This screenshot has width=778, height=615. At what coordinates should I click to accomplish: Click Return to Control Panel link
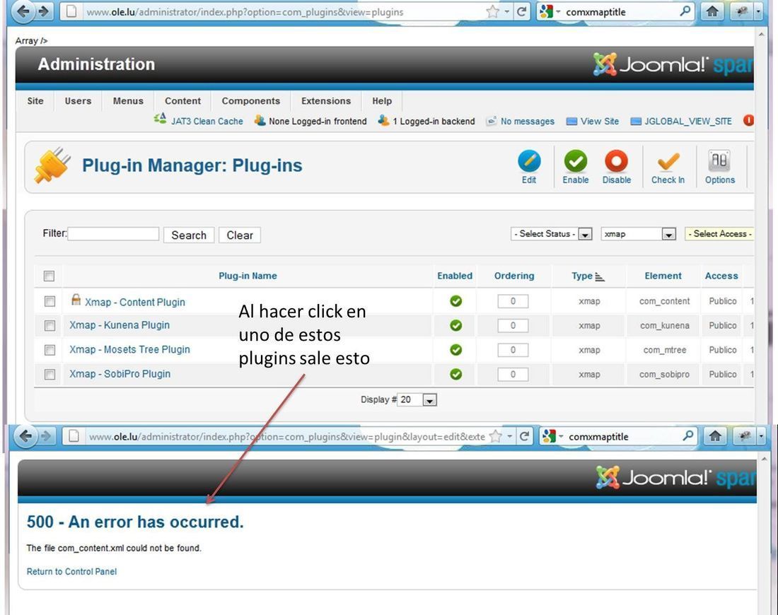[71, 571]
